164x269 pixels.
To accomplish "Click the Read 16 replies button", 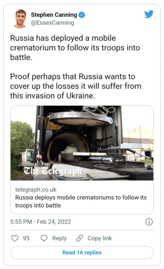I will (82, 253).
